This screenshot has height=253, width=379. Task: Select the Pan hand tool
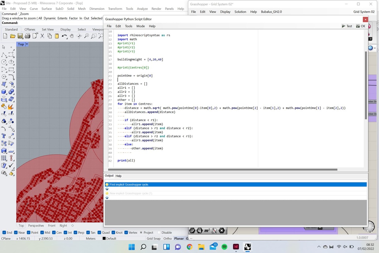click(x=72, y=36)
